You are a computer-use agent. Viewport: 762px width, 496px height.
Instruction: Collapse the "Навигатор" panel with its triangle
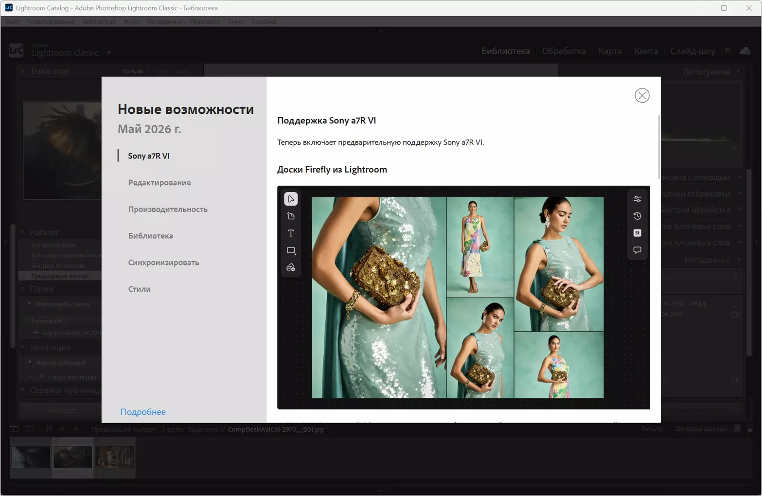point(23,71)
